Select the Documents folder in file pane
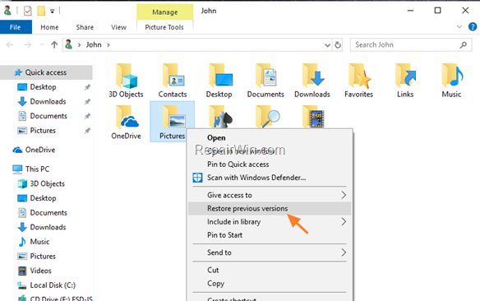The image size is (480, 301). click(265, 81)
